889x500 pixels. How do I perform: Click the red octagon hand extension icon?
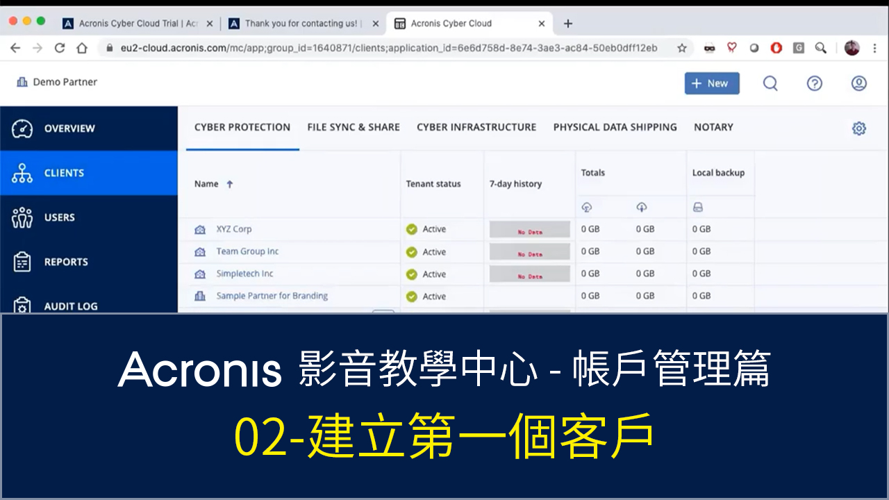776,48
